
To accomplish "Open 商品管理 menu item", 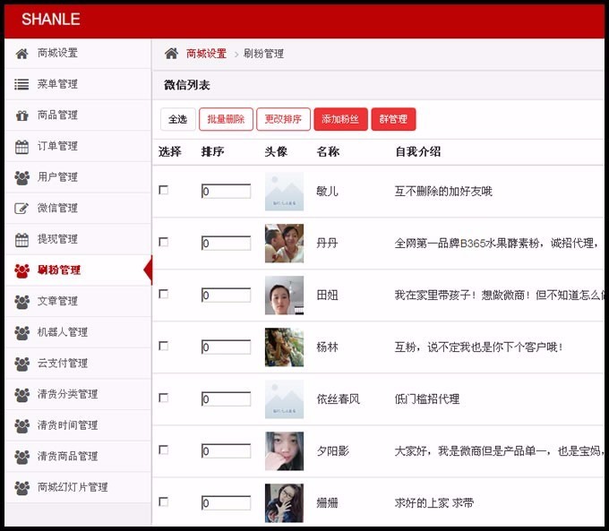I will [x=78, y=116].
